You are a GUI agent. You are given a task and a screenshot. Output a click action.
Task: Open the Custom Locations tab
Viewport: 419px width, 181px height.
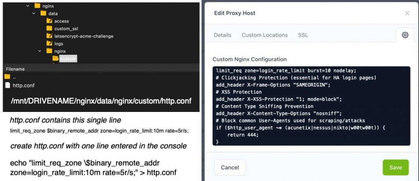[x=264, y=35]
